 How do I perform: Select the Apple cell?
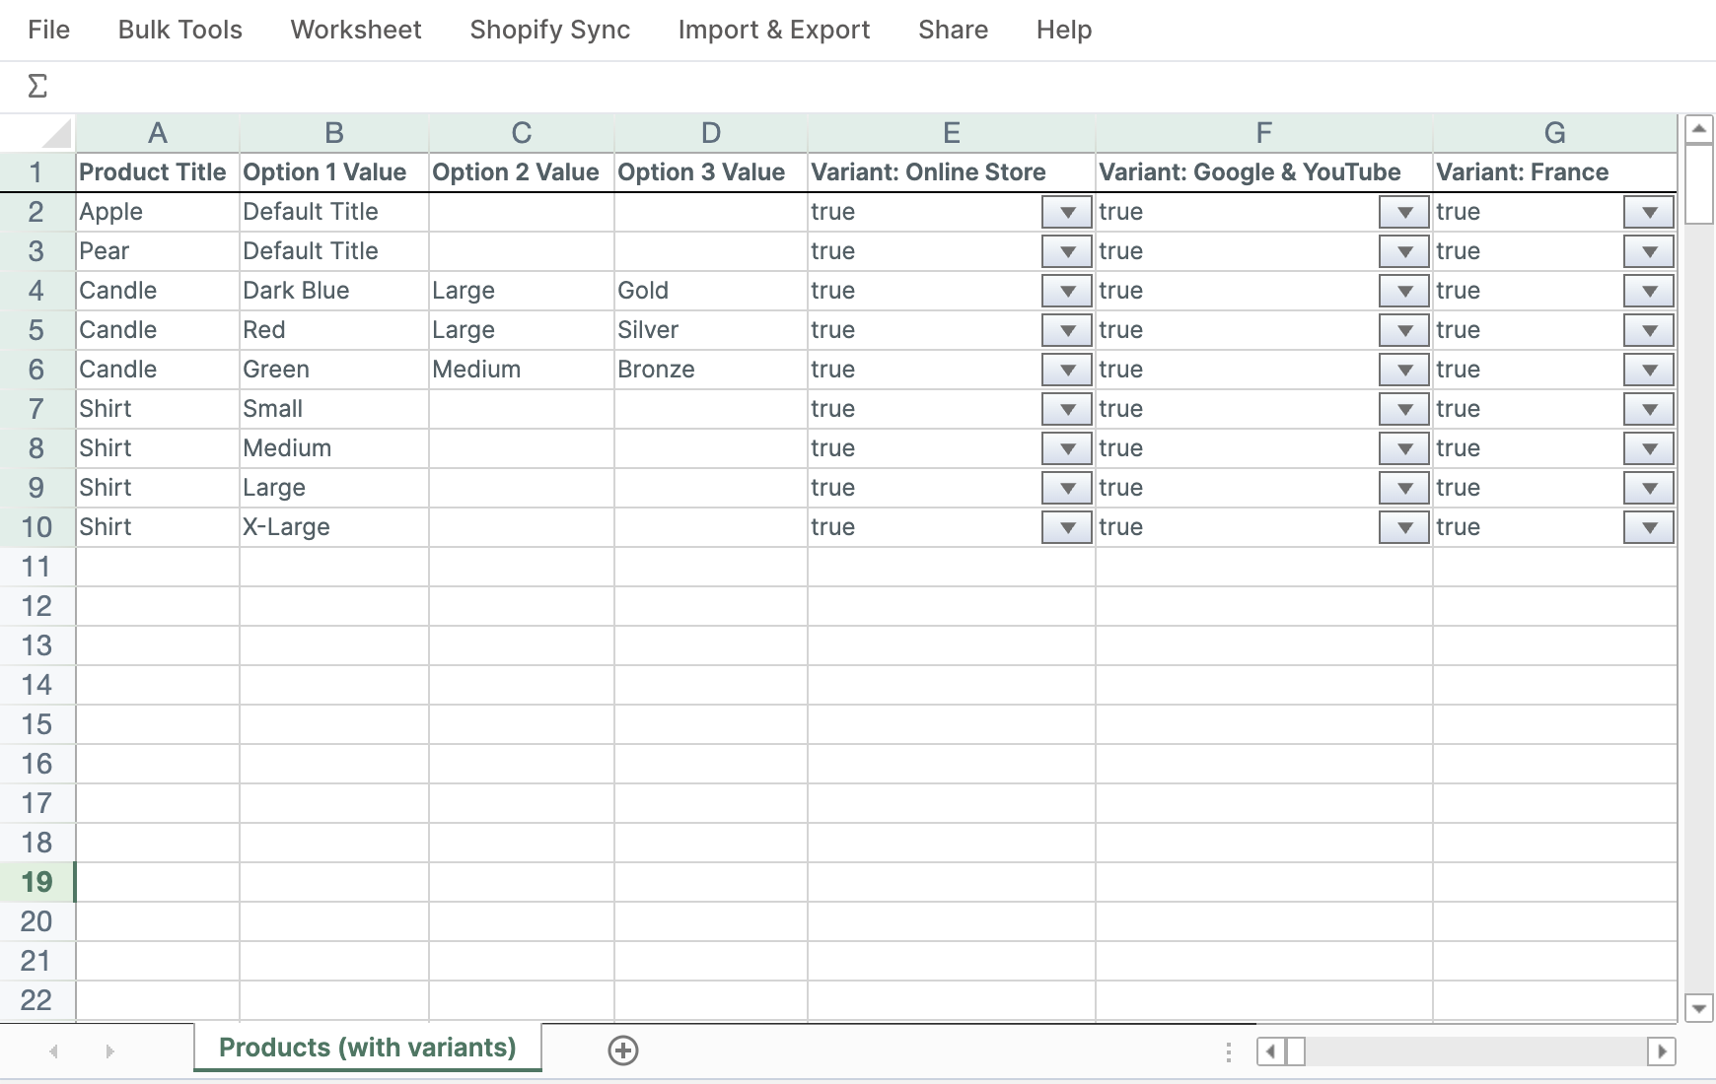[158, 212]
